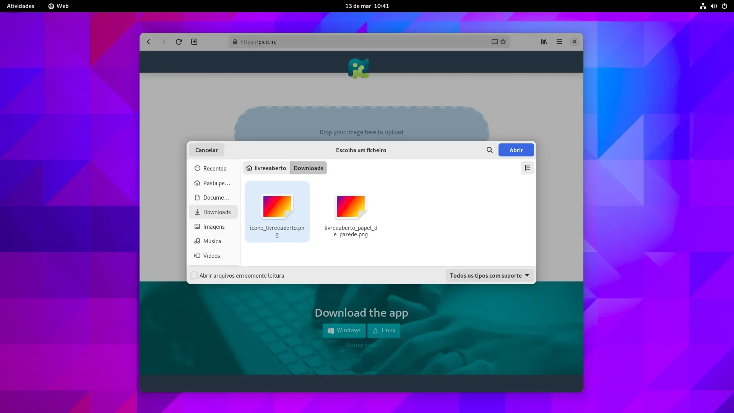Click the Windows download button
Image resolution: width=734 pixels, height=413 pixels.
[344, 330]
